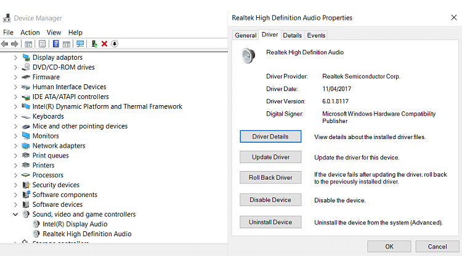Expand the Firmware node
Screen dimensions: 462x267
15,78
